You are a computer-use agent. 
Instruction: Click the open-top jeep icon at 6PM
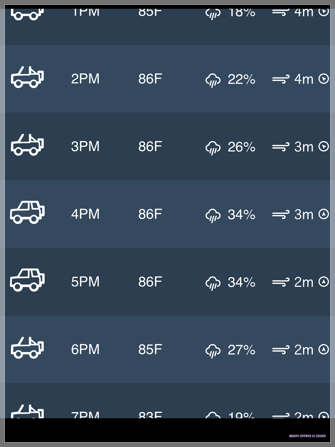pos(27,347)
